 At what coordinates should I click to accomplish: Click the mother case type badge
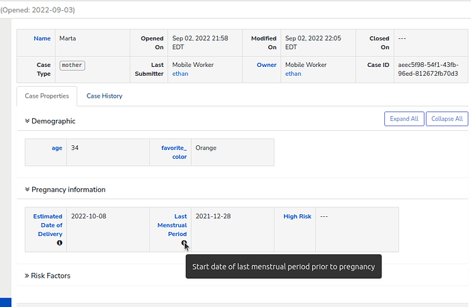click(72, 65)
